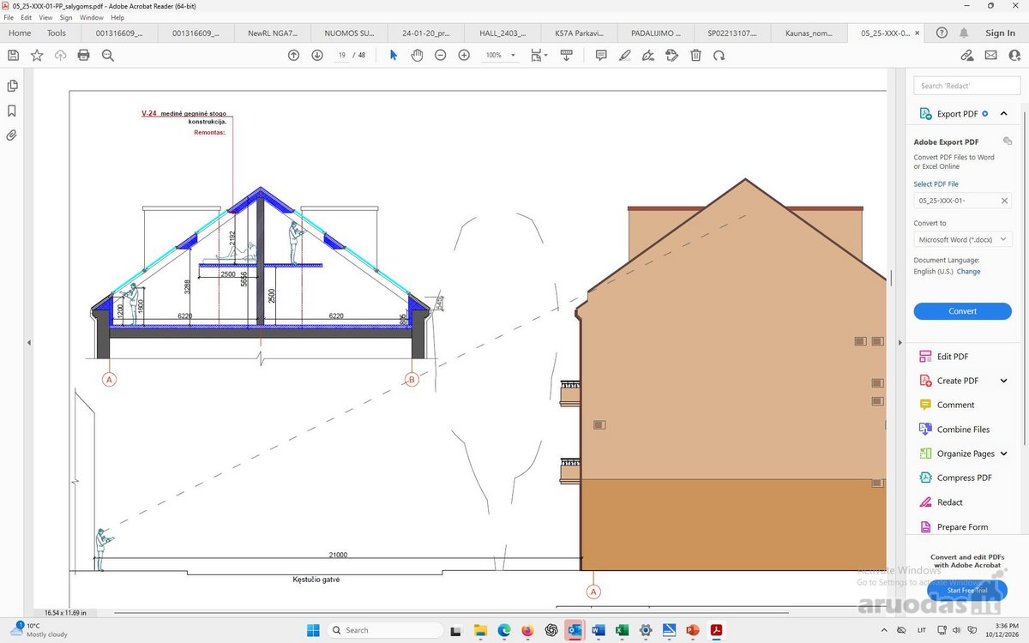Delete using the trash can icon
This screenshot has height=643, width=1029.
tap(695, 55)
